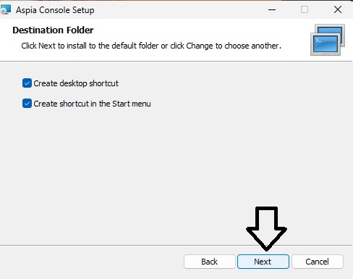This screenshot has height=279, width=353.
Task: Click the large black down arrow annotation
Action: click(266, 228)
